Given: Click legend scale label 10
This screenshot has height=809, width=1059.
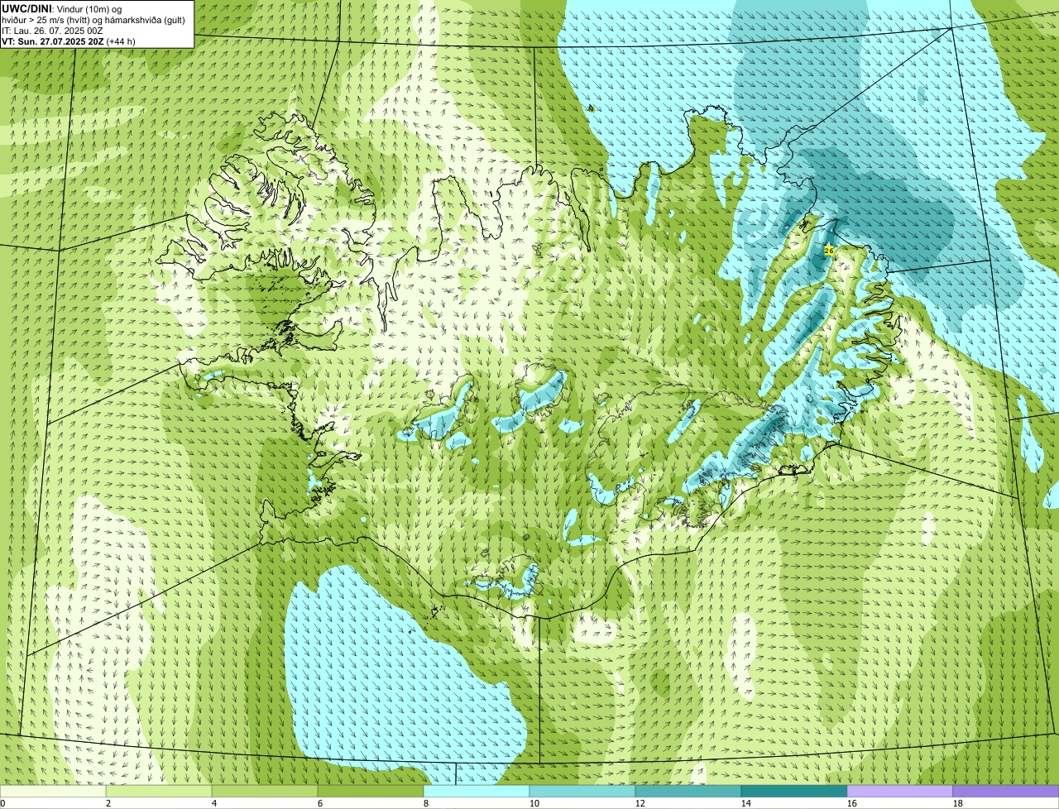Looking at the screenshot, I should pyautogui.click(x=534, y=803).
